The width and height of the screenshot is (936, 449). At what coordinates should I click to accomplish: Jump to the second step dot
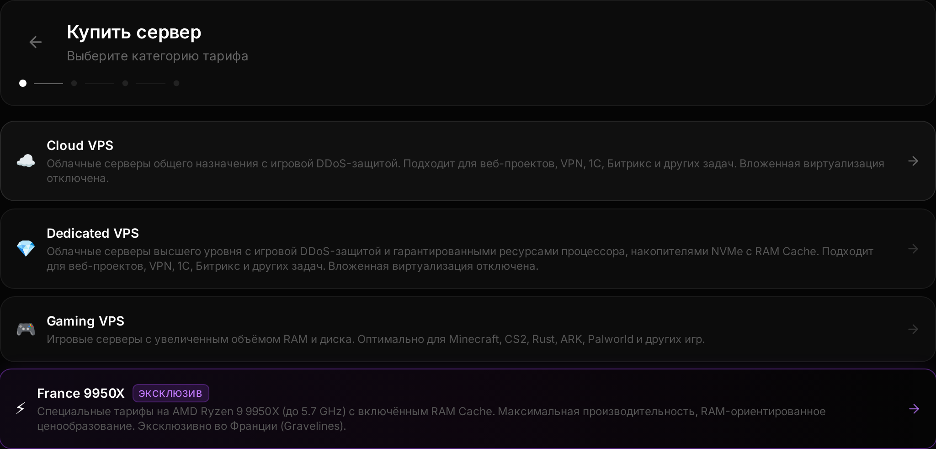[x=74, y=83]
